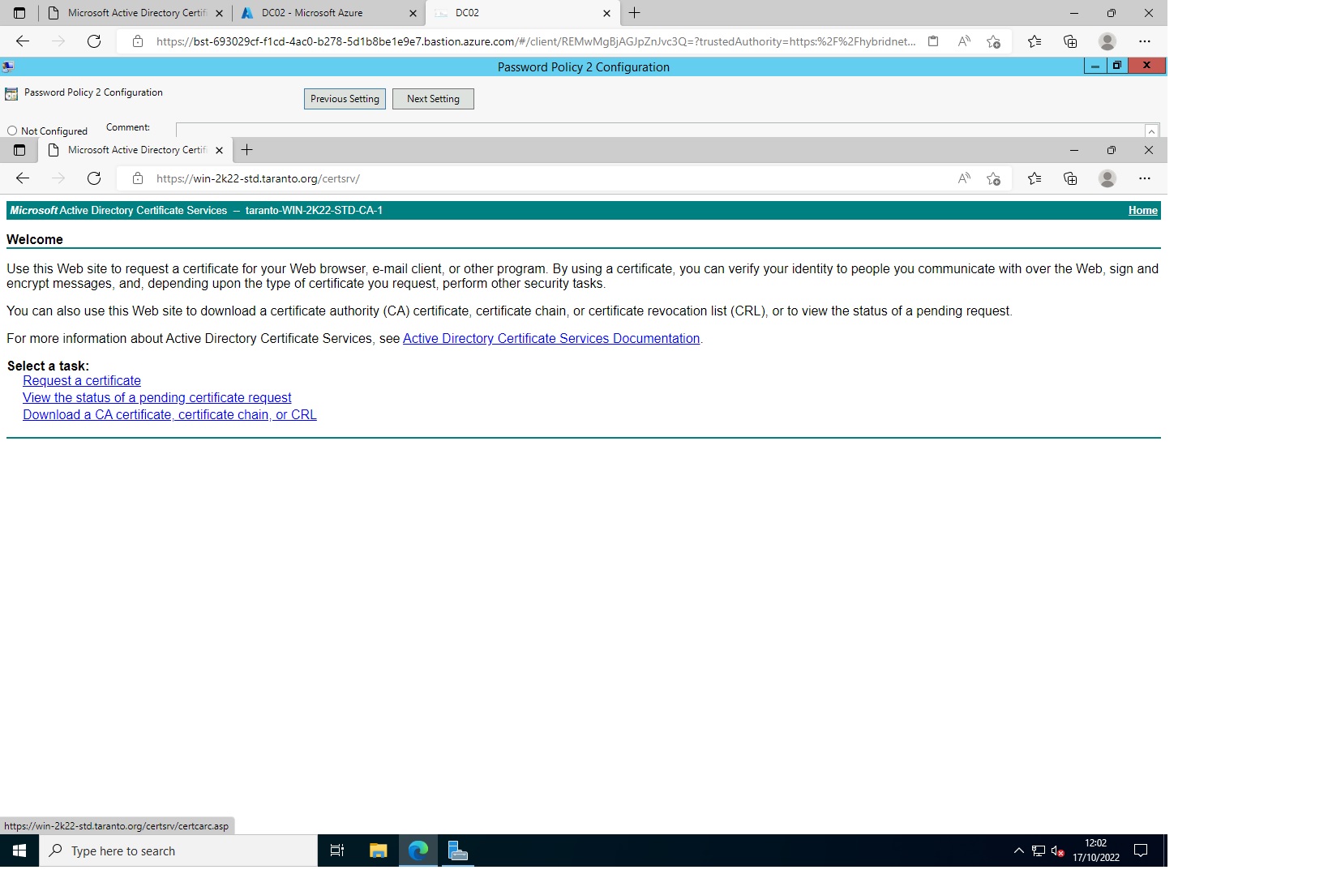Open View the status of a pending certificate request
The height and width of the screenshot is (874, 1328).
click(157, 398)
